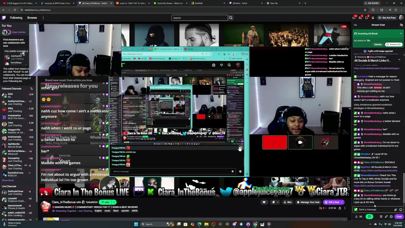Open the three-dot more menu beside Browse
This screenshot has width=405, height=228.
[x=43, y=18]
